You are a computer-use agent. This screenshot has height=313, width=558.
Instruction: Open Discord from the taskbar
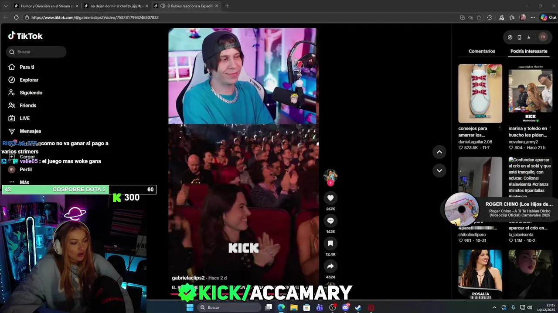click(345, 307)
